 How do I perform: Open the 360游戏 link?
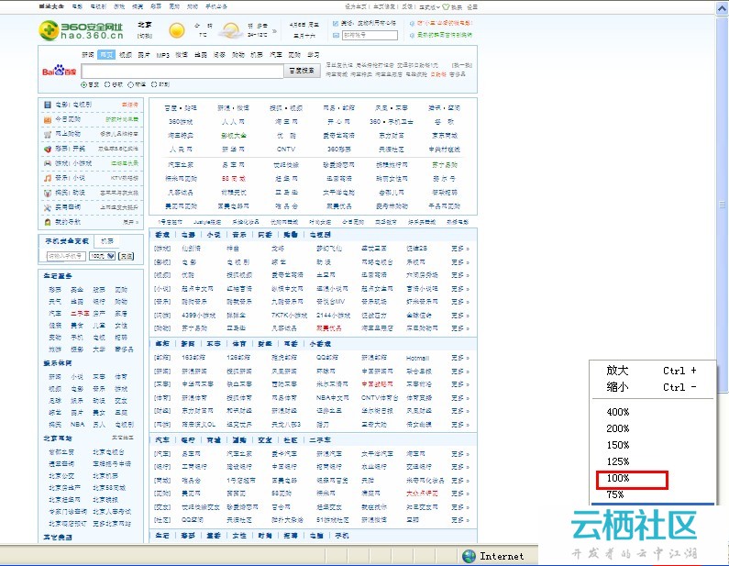click(x=181, y=122)
